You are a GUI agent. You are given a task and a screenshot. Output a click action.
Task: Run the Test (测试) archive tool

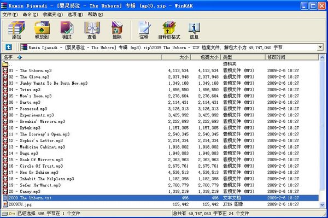(x=67, y=30)
